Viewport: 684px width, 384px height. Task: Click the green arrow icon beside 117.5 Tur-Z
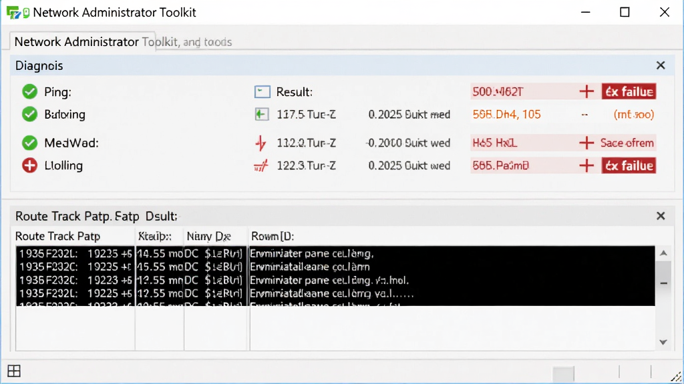coord(261,115)
